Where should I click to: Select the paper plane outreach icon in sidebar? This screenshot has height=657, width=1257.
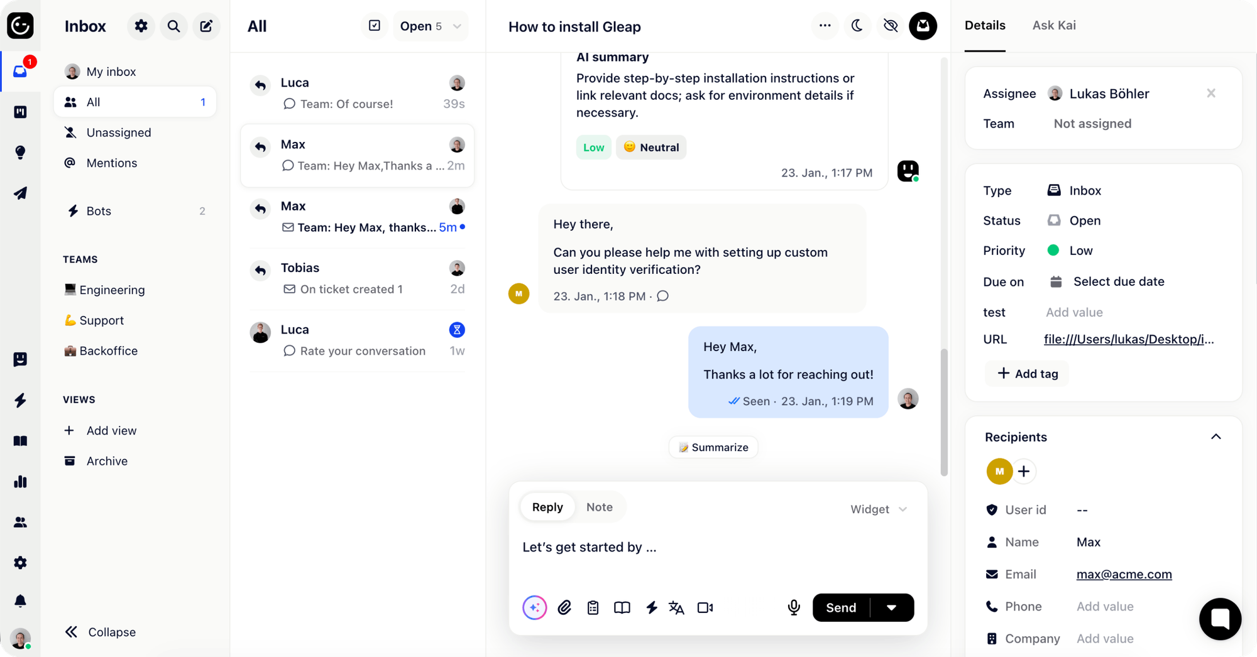(20, 193)
